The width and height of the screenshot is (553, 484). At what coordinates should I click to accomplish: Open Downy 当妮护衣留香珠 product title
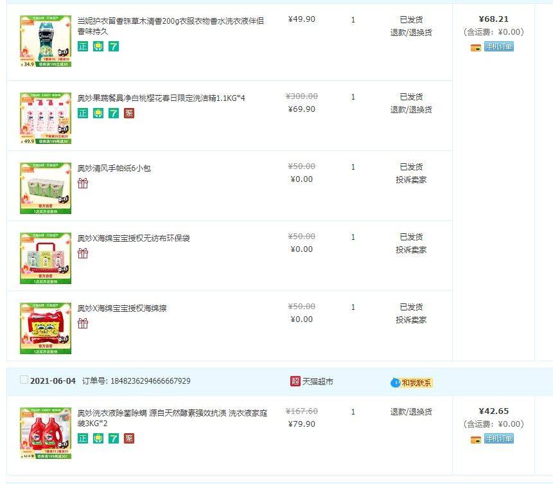[x=171, y=26]
